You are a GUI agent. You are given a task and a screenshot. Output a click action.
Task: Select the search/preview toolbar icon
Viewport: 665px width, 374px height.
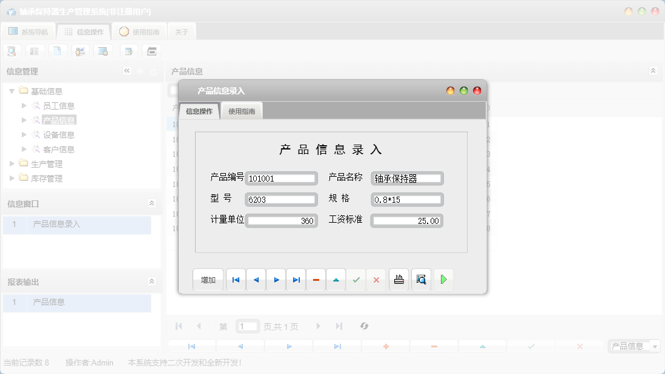pyautogui.click(x=12, y=51)
